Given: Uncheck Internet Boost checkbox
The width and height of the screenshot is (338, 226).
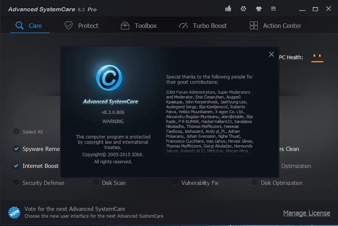Looking at the screenshot, I should (16, 166).
